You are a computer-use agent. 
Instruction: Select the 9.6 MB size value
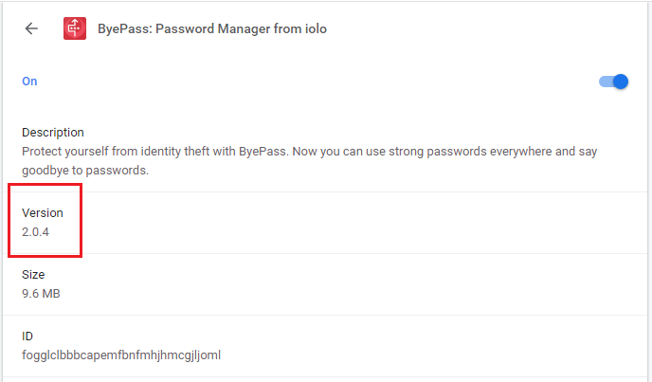click(41, 293)
